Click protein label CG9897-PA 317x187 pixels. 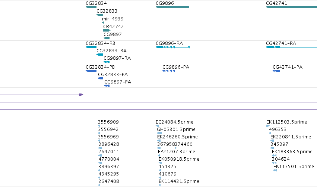pos(118,82)
